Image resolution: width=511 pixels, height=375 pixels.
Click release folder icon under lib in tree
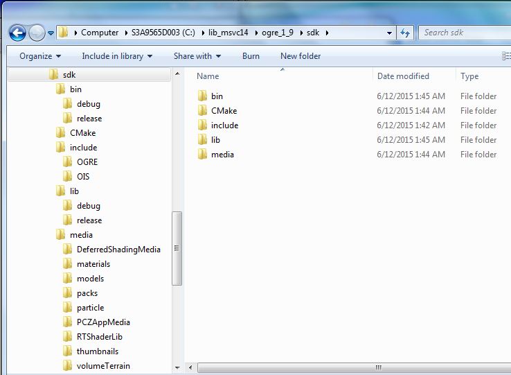(x=67, y=220)
